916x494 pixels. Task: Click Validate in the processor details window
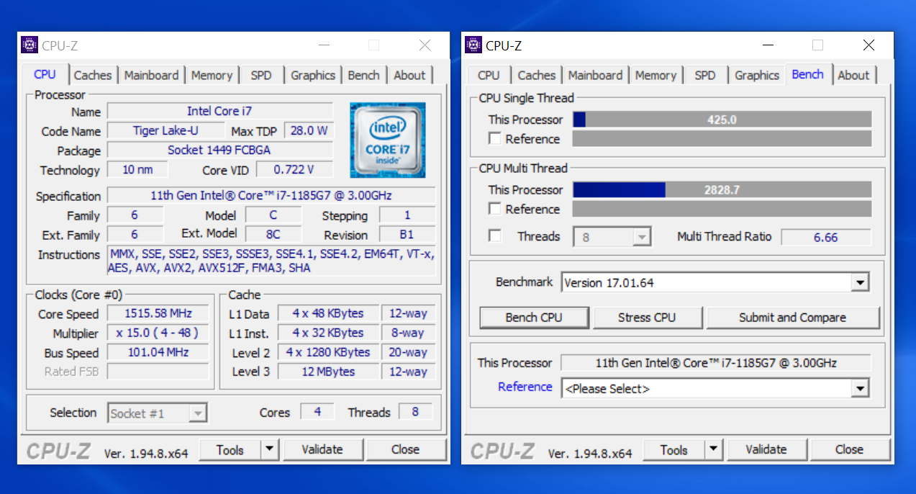[x=322, y=450]
